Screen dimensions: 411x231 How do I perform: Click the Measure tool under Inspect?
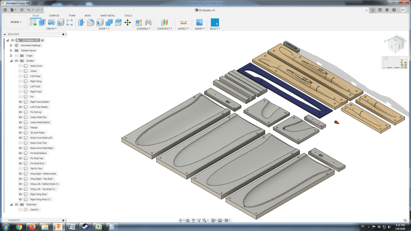[183, 22]
